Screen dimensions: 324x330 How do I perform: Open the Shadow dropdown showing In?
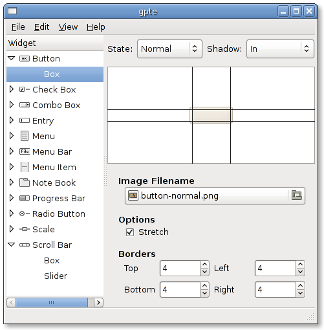(280, 49)
